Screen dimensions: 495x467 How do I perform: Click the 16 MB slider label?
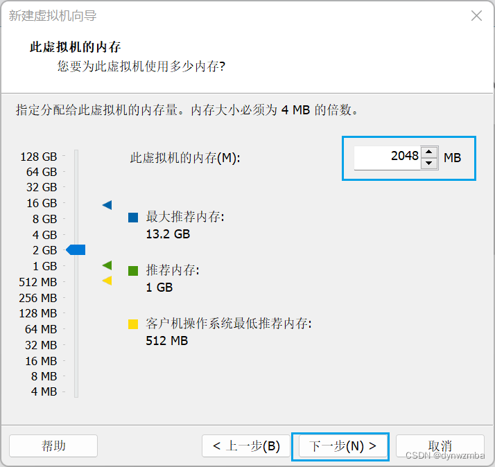tap(41, 361)
